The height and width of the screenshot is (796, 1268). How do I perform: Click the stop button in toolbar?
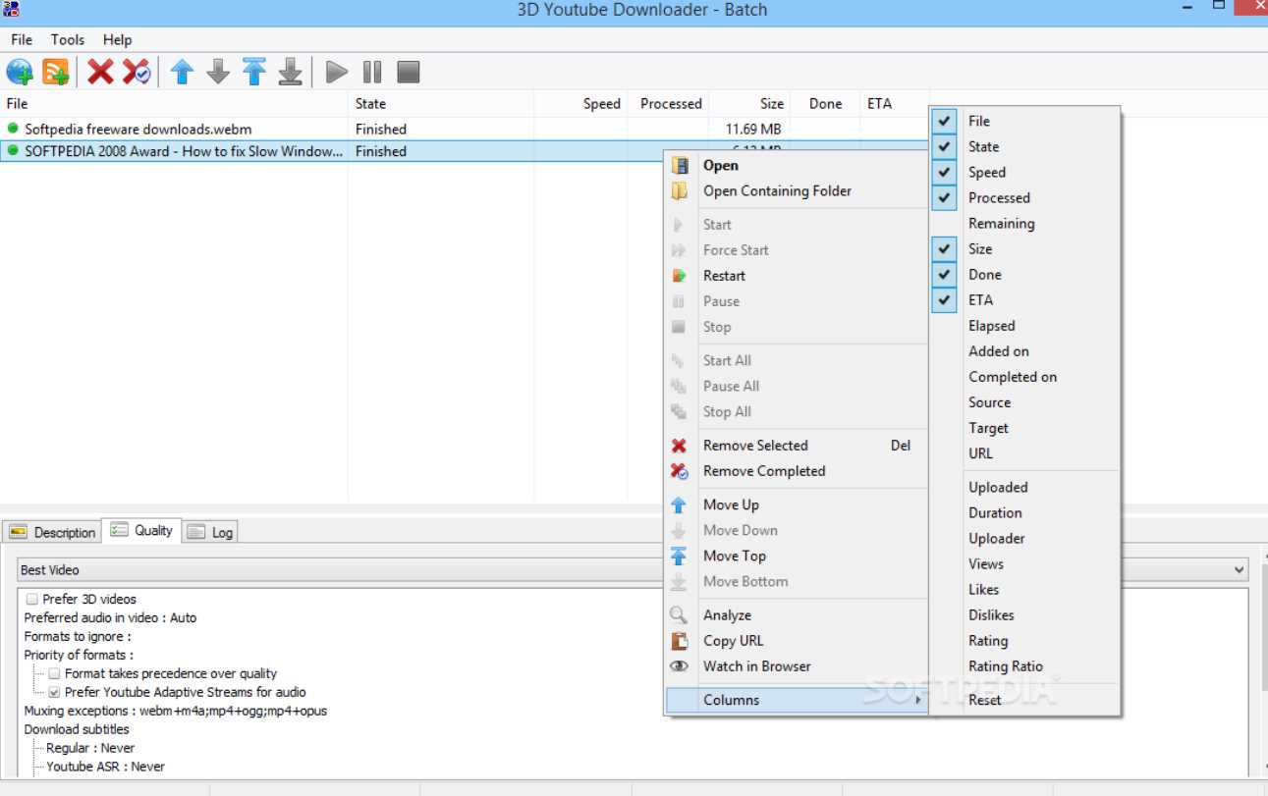tap(409, 72)
